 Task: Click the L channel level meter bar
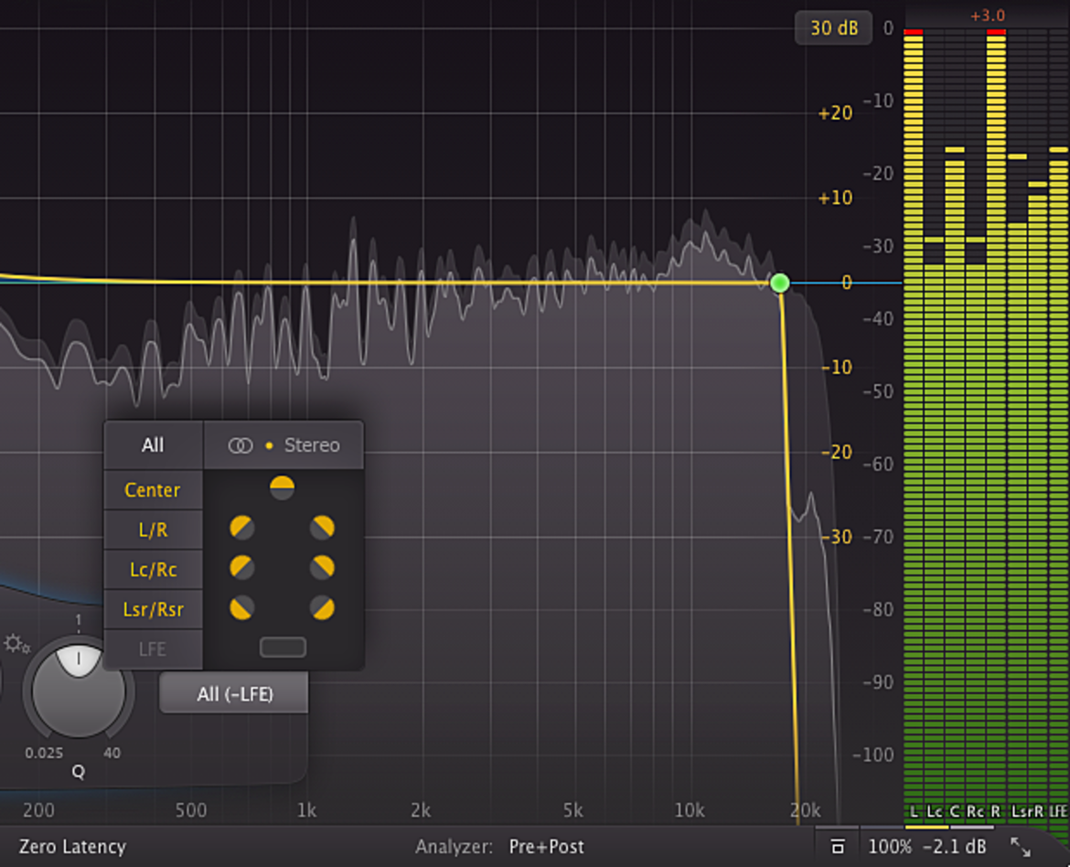point(913,416)
